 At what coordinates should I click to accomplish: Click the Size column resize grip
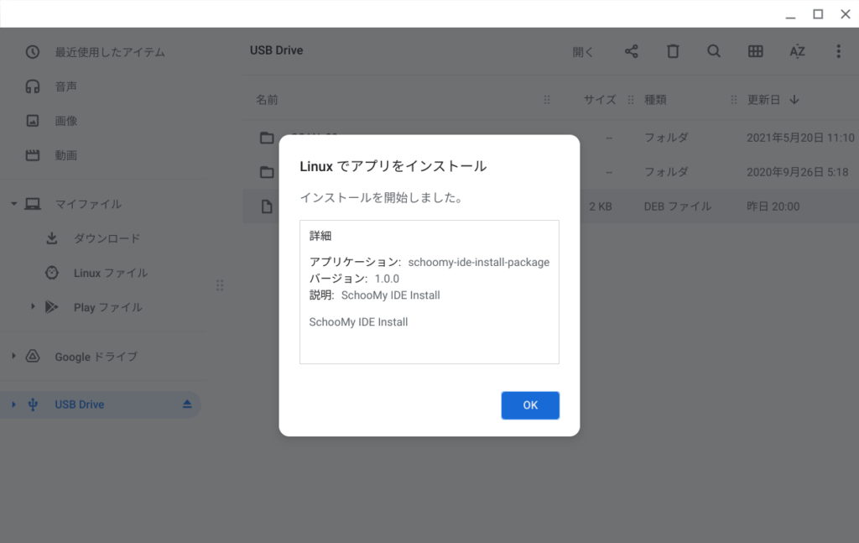[631, 100]
